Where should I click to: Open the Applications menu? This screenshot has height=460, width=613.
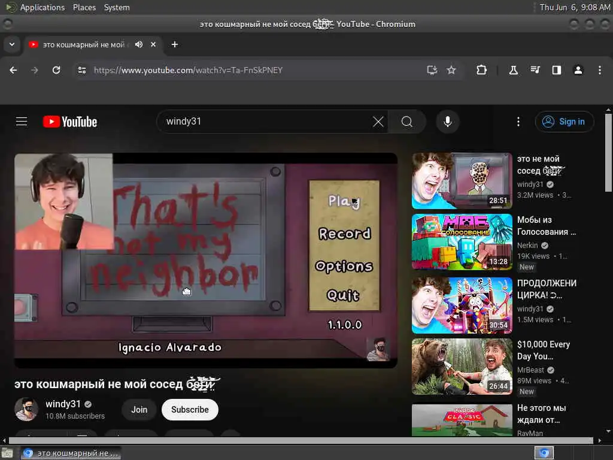pos(43,7)
